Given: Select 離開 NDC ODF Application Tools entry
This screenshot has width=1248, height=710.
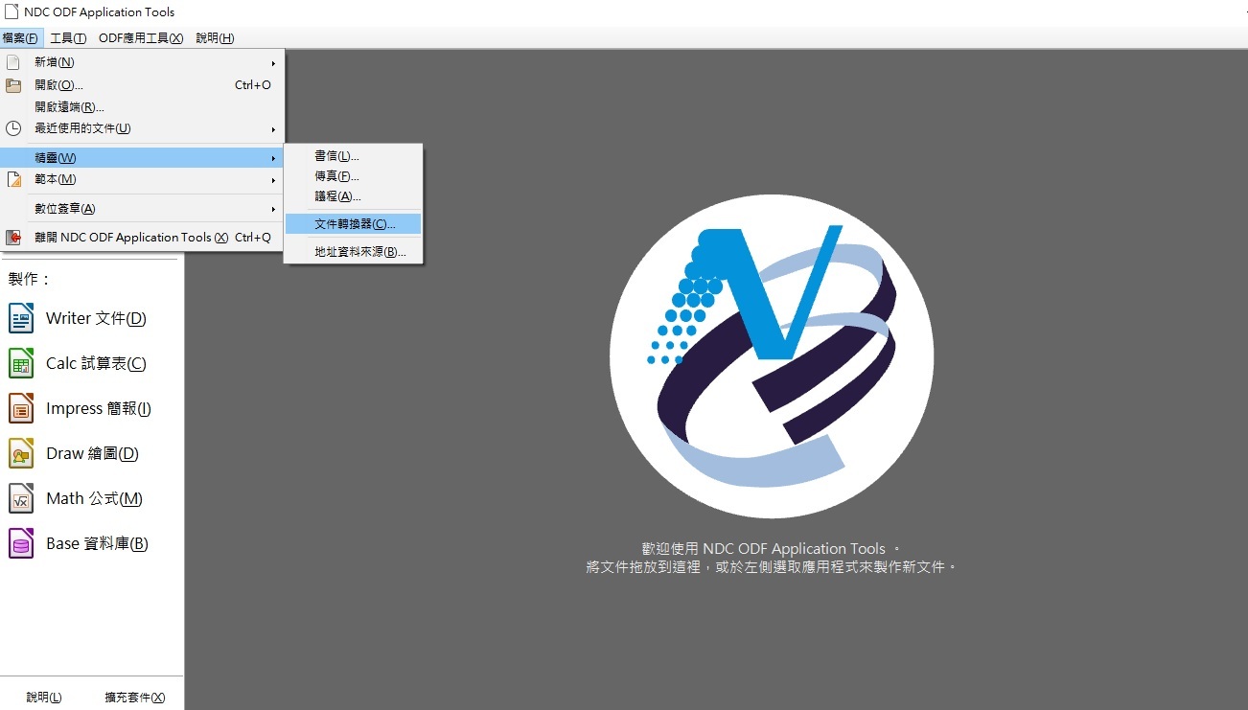Looking at the screenshot, I should pyautogui.click(x=142, y=238).
